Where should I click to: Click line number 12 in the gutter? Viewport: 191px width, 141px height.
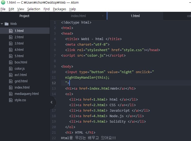tap(54, 83)
